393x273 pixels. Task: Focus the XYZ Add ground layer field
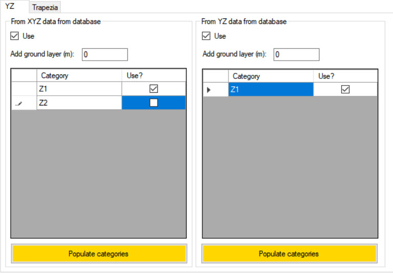(104, 54)
